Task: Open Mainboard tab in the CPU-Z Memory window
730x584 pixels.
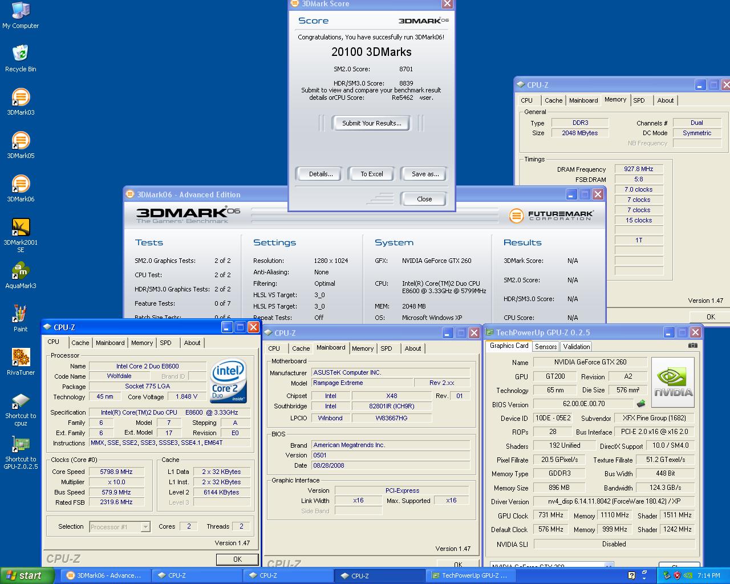Action: pyautogui.click(x=583, y=100)
